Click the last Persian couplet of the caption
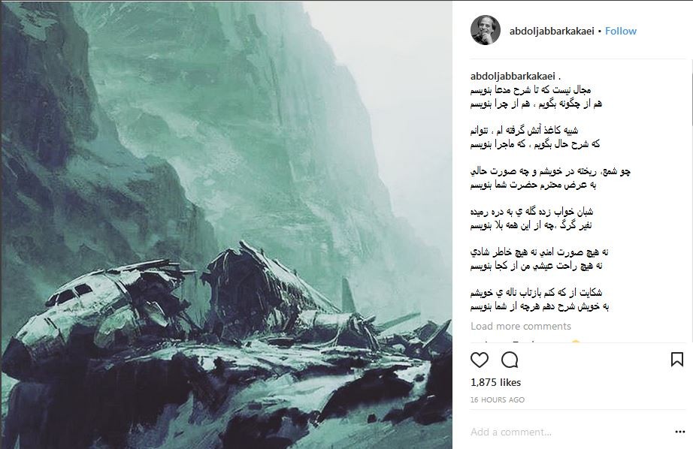Image resolution: width=693 pixels, height=449 pixels. (x=540, y=300)
